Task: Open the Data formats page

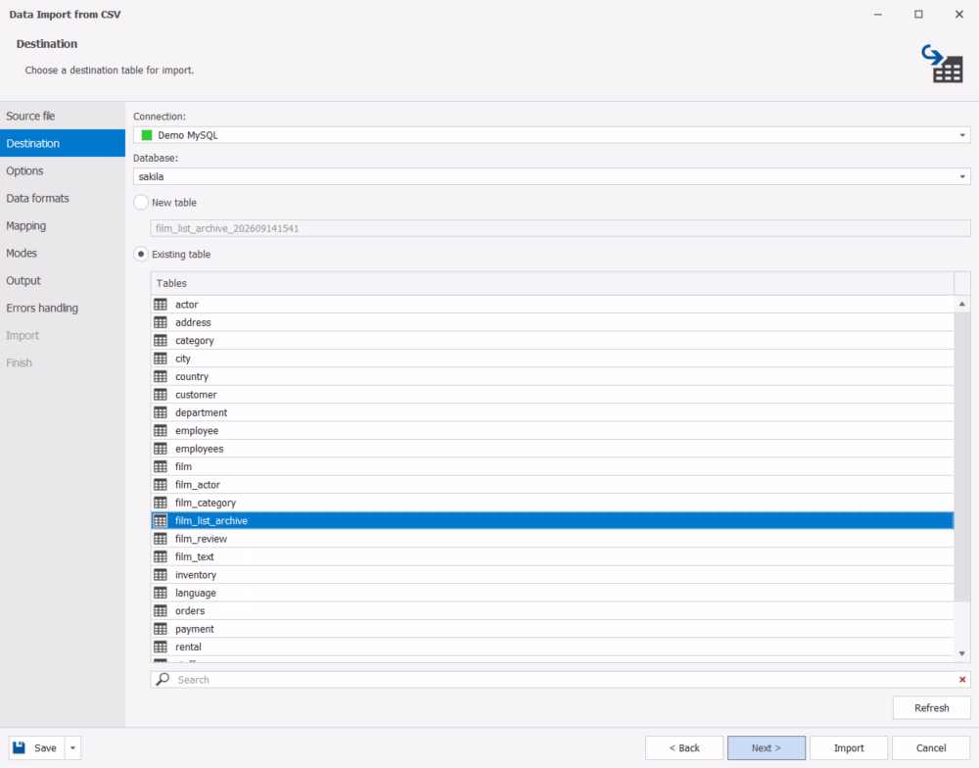Action: [x=63, y=198]
